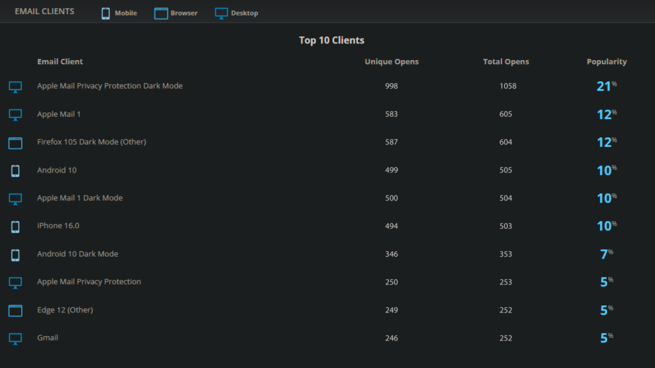The width and height of the screenshot is (655, 368).
Task: Select the Apple Mail 1 client name
Action: pyautogui.click(x=59, y=114)
